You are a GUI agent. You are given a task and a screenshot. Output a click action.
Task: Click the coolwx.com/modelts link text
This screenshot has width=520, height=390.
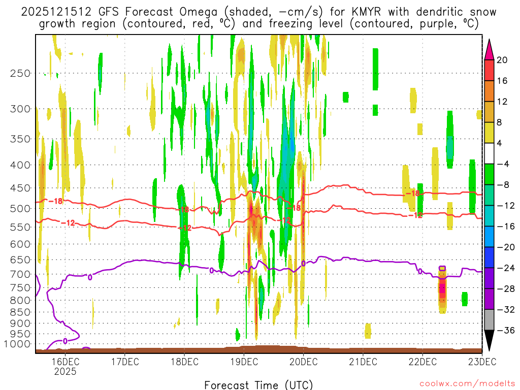(467, 384)
